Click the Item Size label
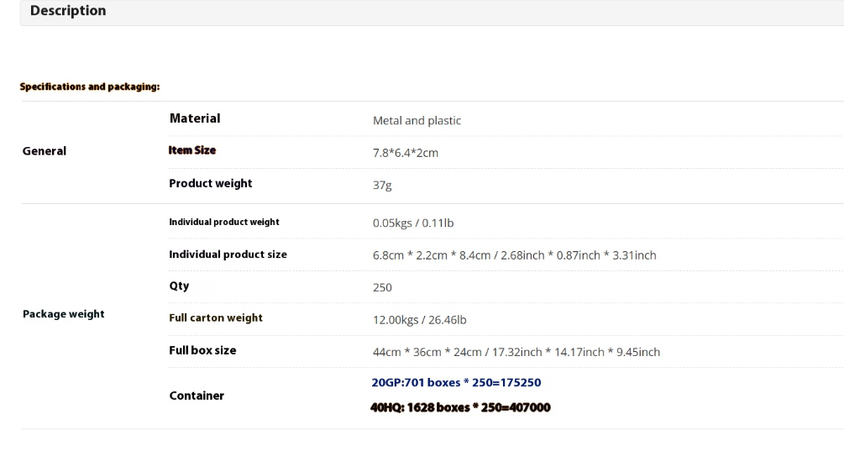Image resolution: width=844 pixels, height=451 pixels. pyautogui.click(x=192, y=150)
